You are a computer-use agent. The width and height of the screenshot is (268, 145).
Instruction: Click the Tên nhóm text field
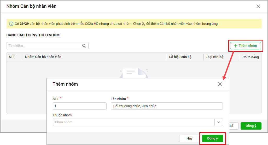(x=167, y=106)
